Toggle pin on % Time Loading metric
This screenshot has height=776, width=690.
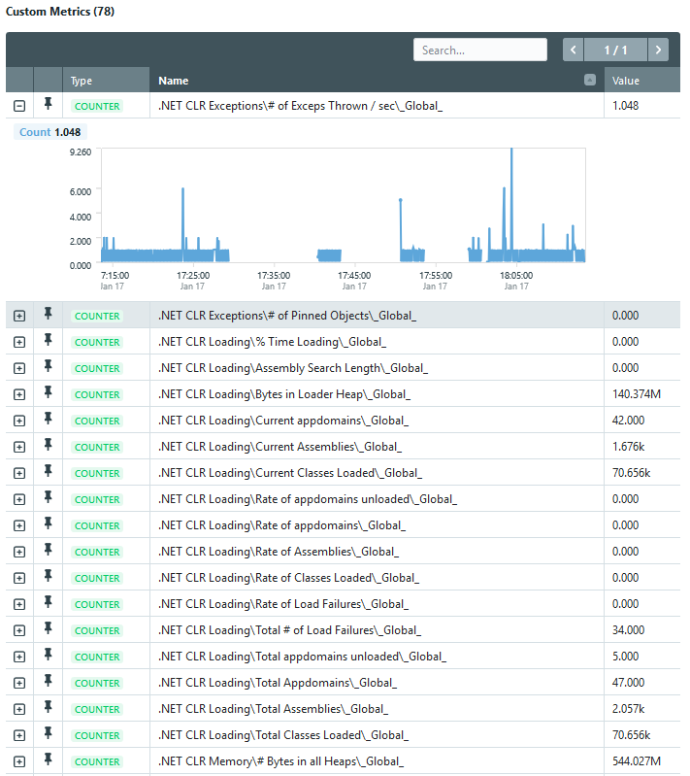[48, 340]
